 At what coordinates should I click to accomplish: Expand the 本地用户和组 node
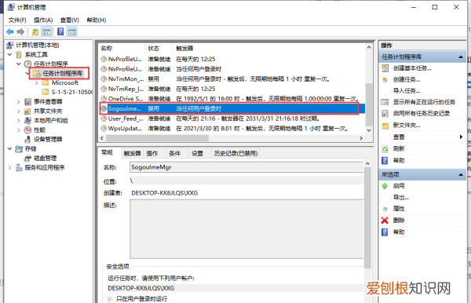(x=19, y=120)
